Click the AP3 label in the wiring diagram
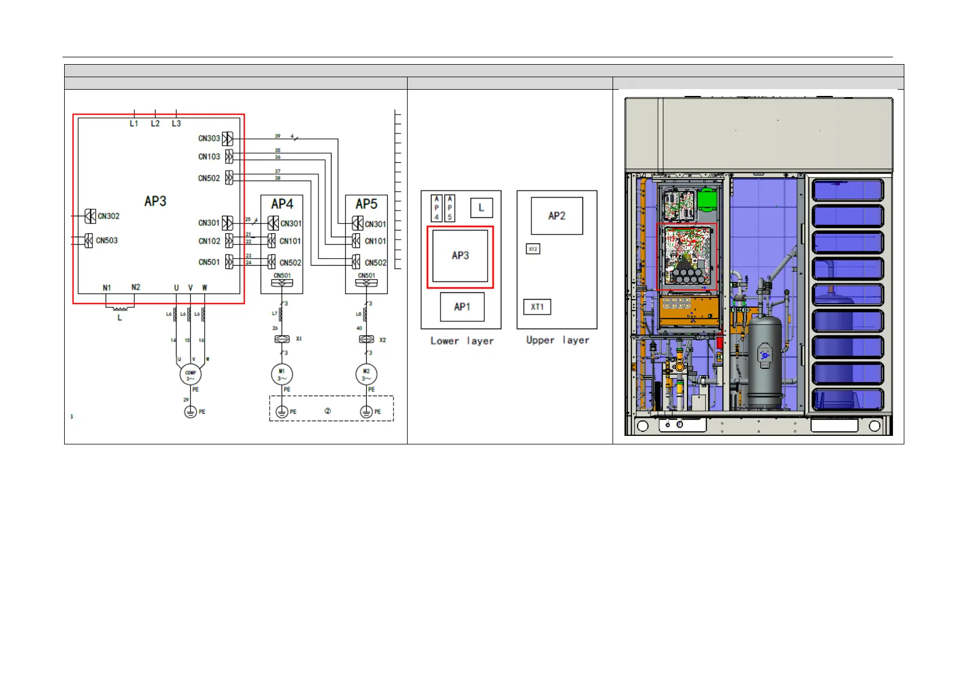Viewport: 956px width, 676px height. coord(155,201)
